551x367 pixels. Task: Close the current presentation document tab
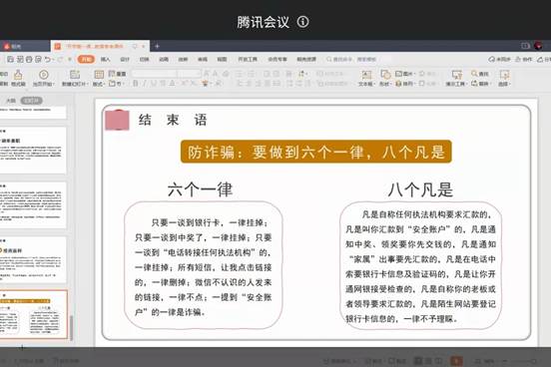(x=144, y=46)
